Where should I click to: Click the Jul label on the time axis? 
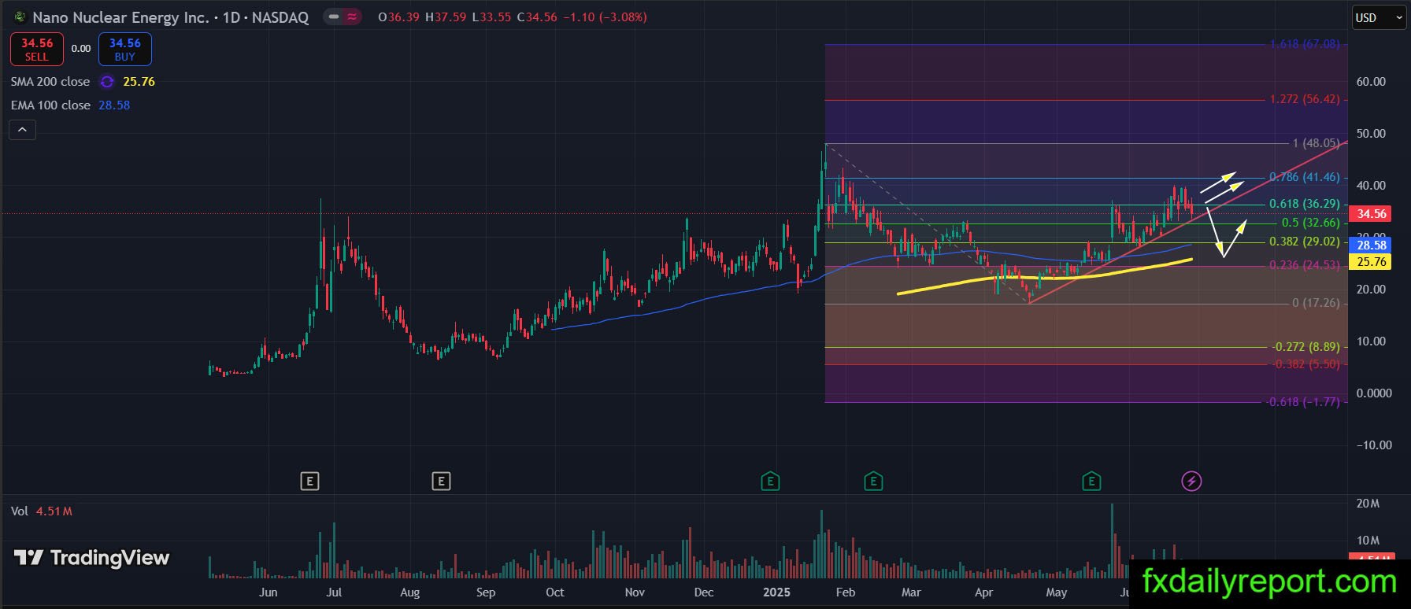pos(334,592)
